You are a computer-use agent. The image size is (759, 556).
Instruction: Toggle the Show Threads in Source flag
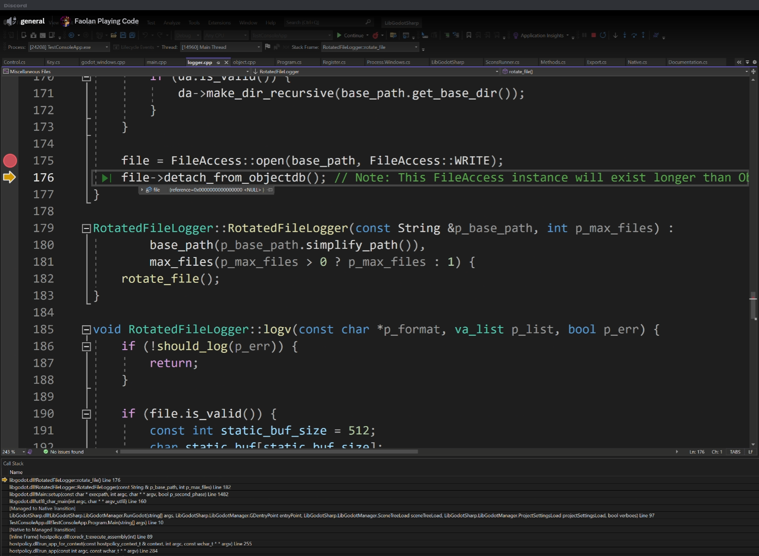[x=268, y=47]
